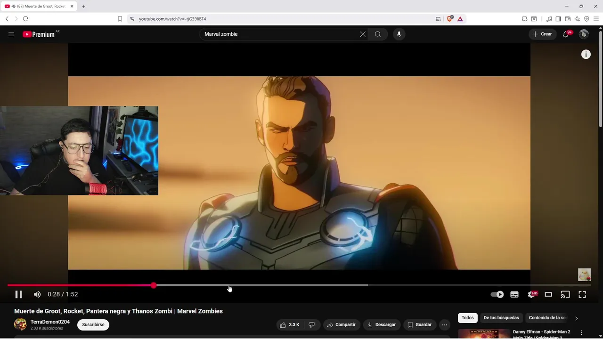Dislike the video with thumbs-down
This screenshot has height=339, width=603.
[x=312, y=325]
